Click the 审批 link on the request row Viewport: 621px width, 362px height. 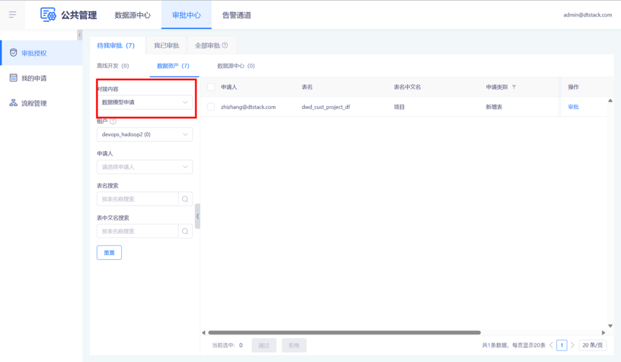point(573,107)
